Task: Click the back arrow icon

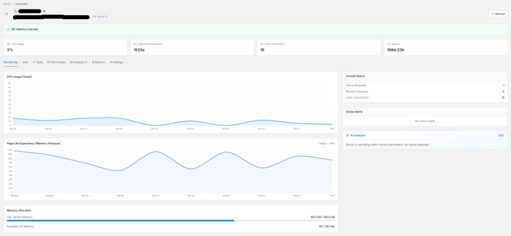Action: click(7, 13)
